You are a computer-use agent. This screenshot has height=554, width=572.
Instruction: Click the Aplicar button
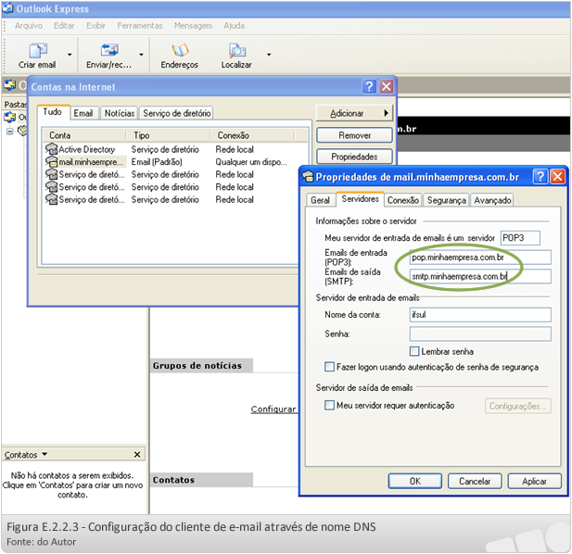(534, 481)
